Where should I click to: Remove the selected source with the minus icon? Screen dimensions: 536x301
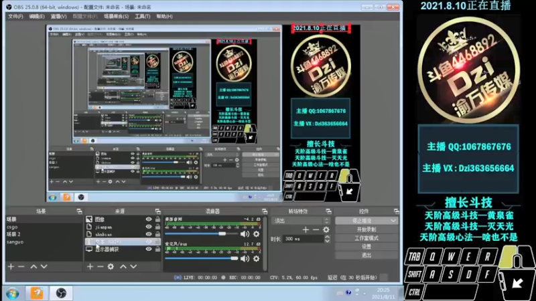click(100, 266)
